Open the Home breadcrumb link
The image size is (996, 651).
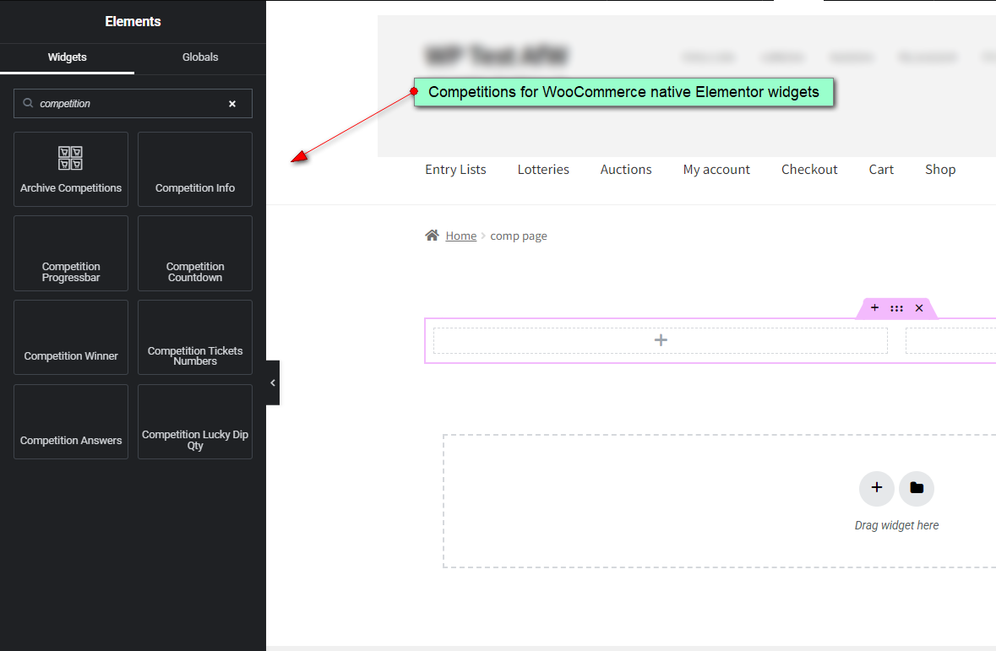460,236
